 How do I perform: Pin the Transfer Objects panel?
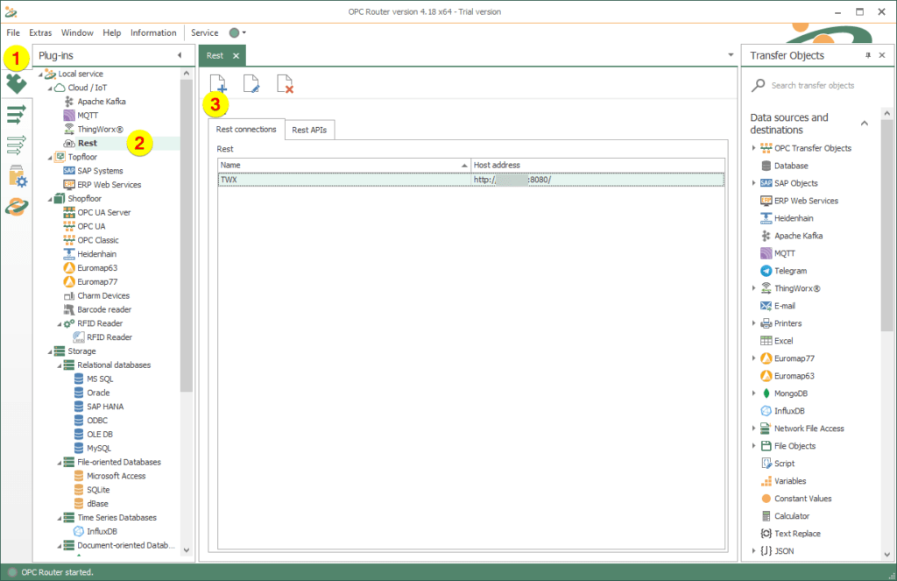point(867,55)
